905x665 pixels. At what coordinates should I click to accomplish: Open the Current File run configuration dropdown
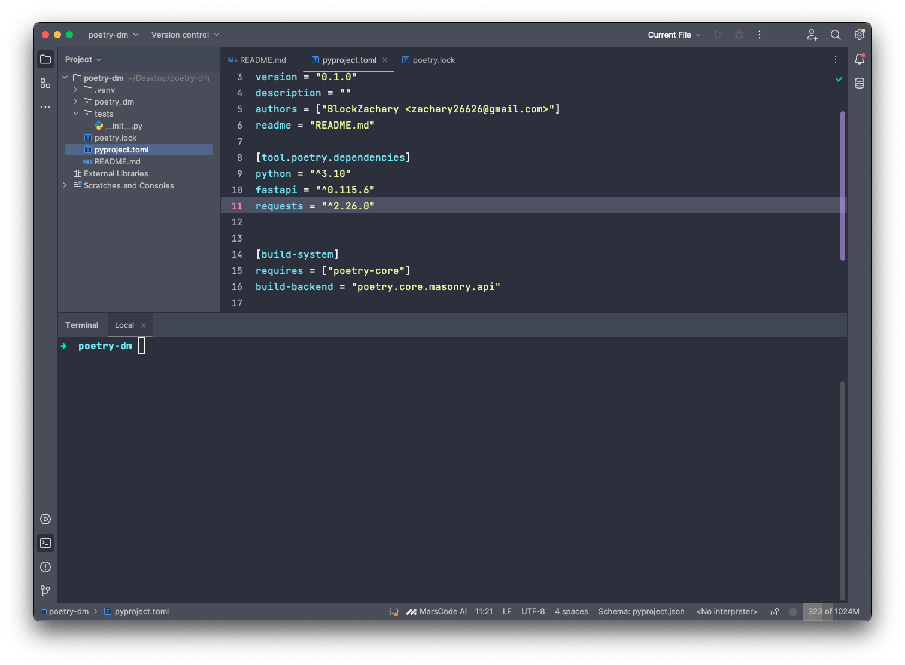pyautogui.click(x=674, y=35)
